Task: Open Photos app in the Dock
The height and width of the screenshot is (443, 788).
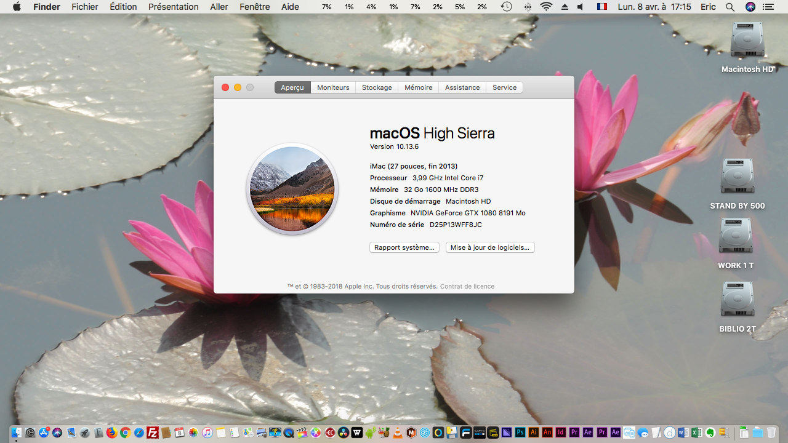Action: pos(193,433)
